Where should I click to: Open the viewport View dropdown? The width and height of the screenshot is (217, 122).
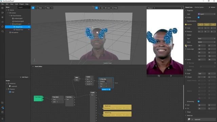41,8
